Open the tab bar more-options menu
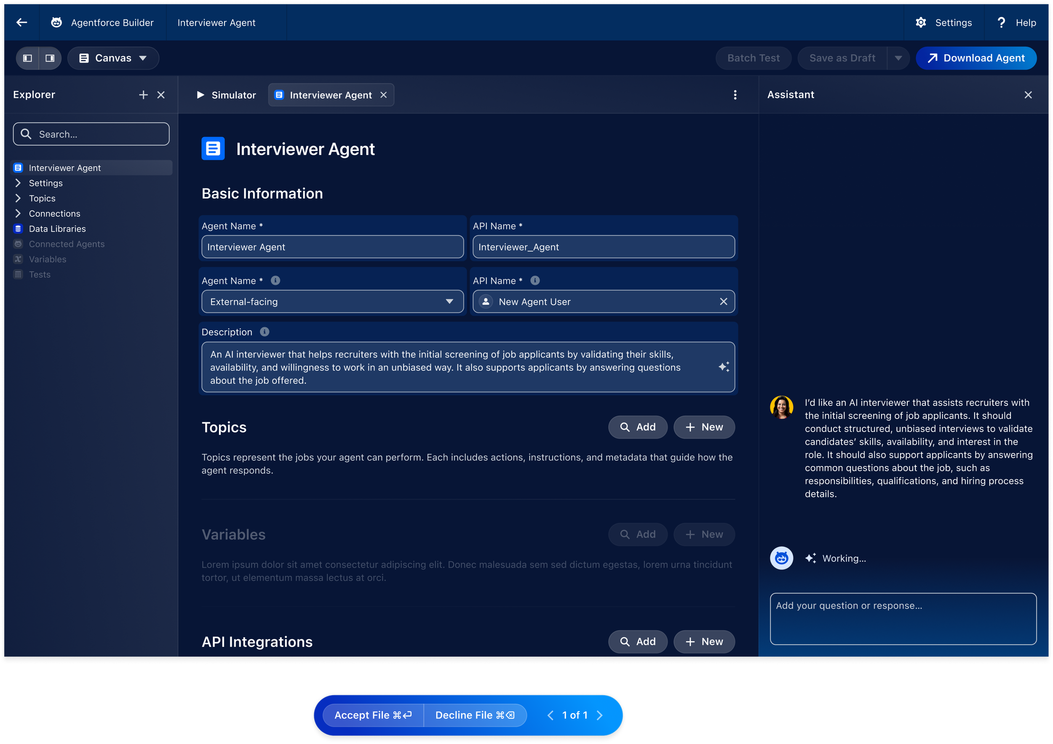Viewport: 1053px width, 744px height. pos(735,95)
